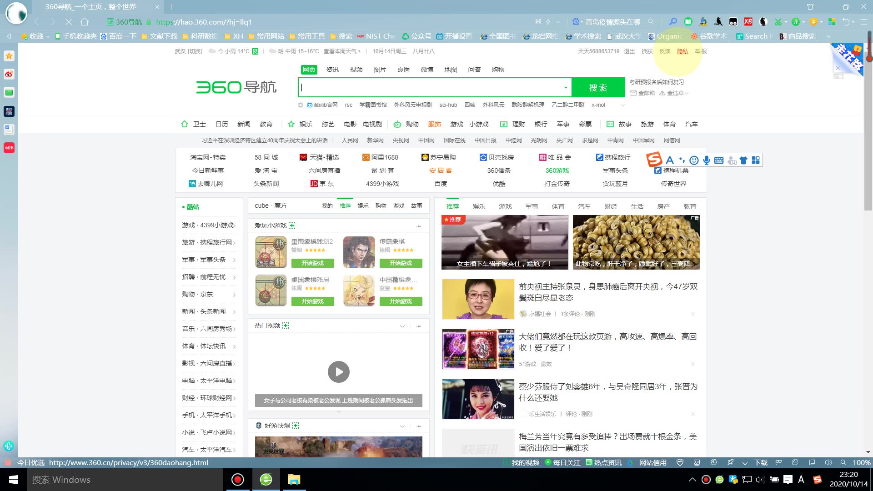Screen dimensions: 873x491
Task: Open the 淘宝网·特卖 link
Action: click(208, 157)
